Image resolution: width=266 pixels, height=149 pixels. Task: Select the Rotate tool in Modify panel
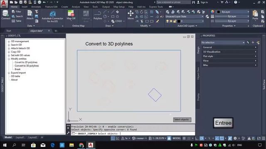point(141,12)
